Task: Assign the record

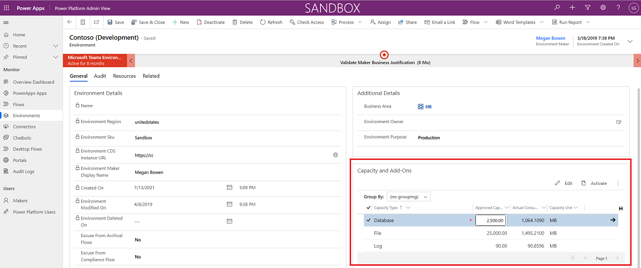Action: (x=380, y=22)
